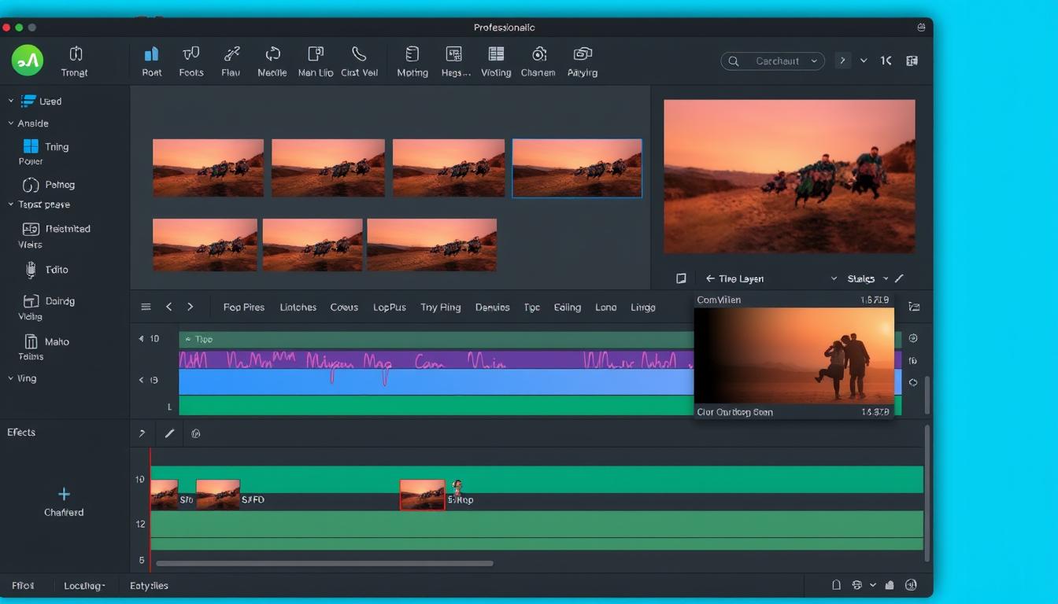
Task: Switch to the Fop Pires tab
Action: [244, 308]
